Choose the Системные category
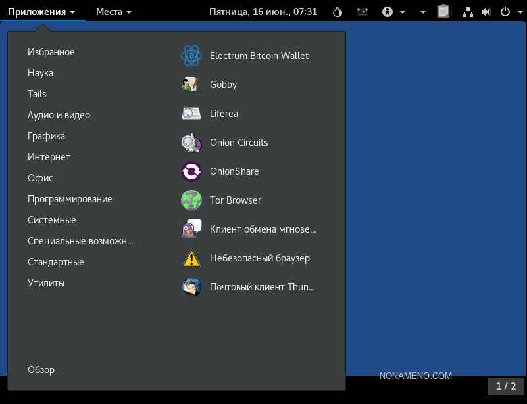This screenshot has width=527, height=404. coord(52,220)
